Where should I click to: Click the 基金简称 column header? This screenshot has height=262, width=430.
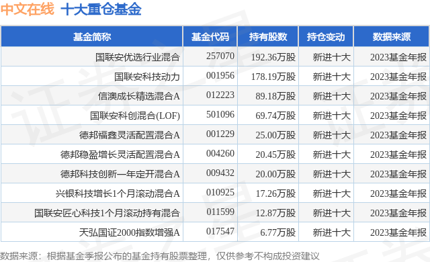click(92, 36)
